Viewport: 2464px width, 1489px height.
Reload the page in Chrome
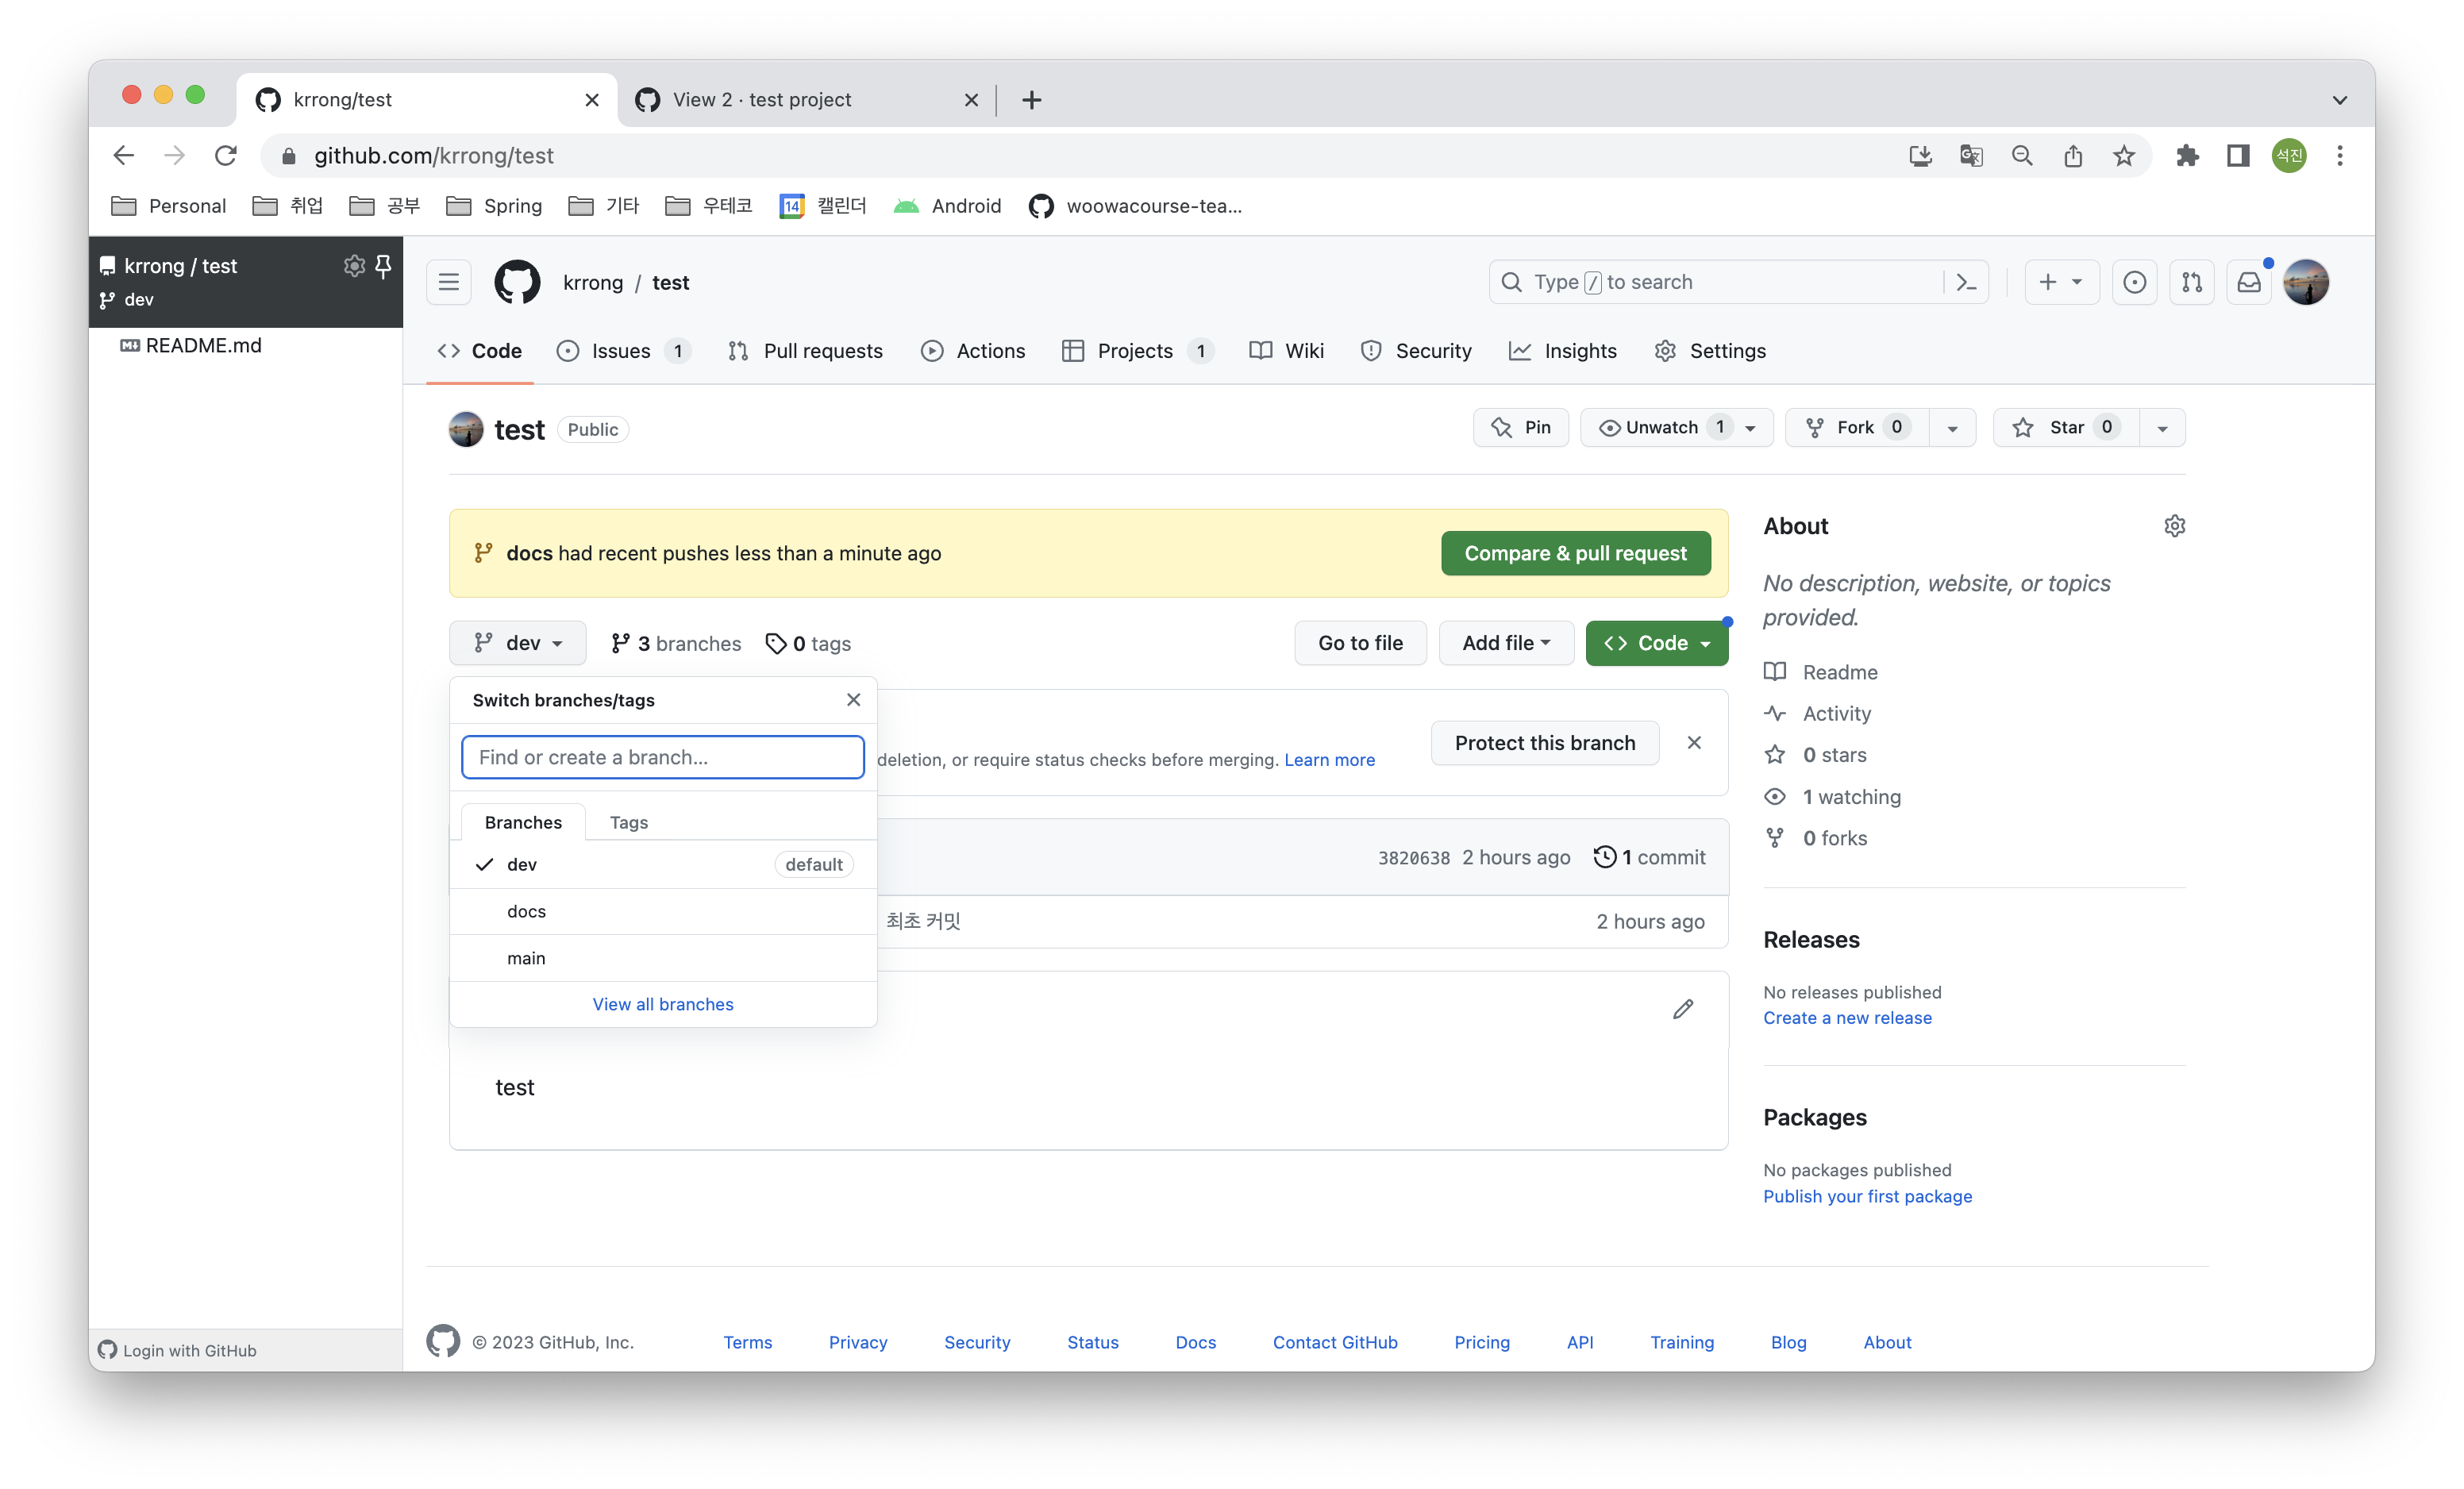[226, 156]
